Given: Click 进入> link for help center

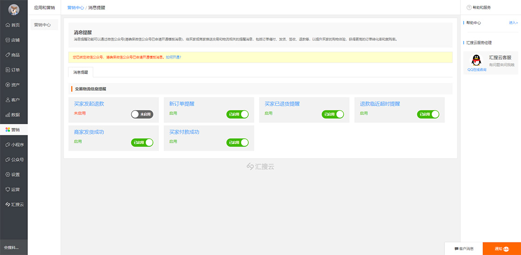Looking at the screenshot, I should tap(513, 22).
